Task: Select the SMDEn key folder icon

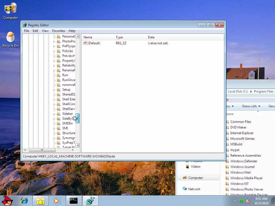Action: pos(59,123)
